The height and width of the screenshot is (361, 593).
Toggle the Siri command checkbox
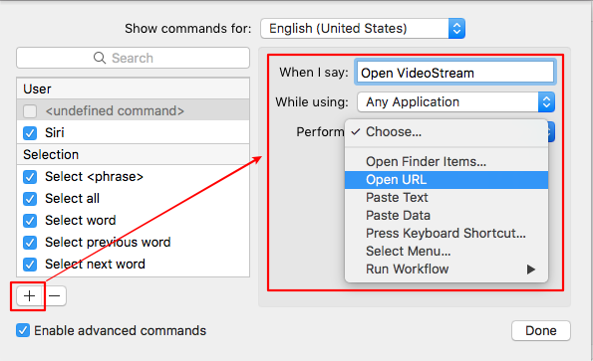[30, 133]
